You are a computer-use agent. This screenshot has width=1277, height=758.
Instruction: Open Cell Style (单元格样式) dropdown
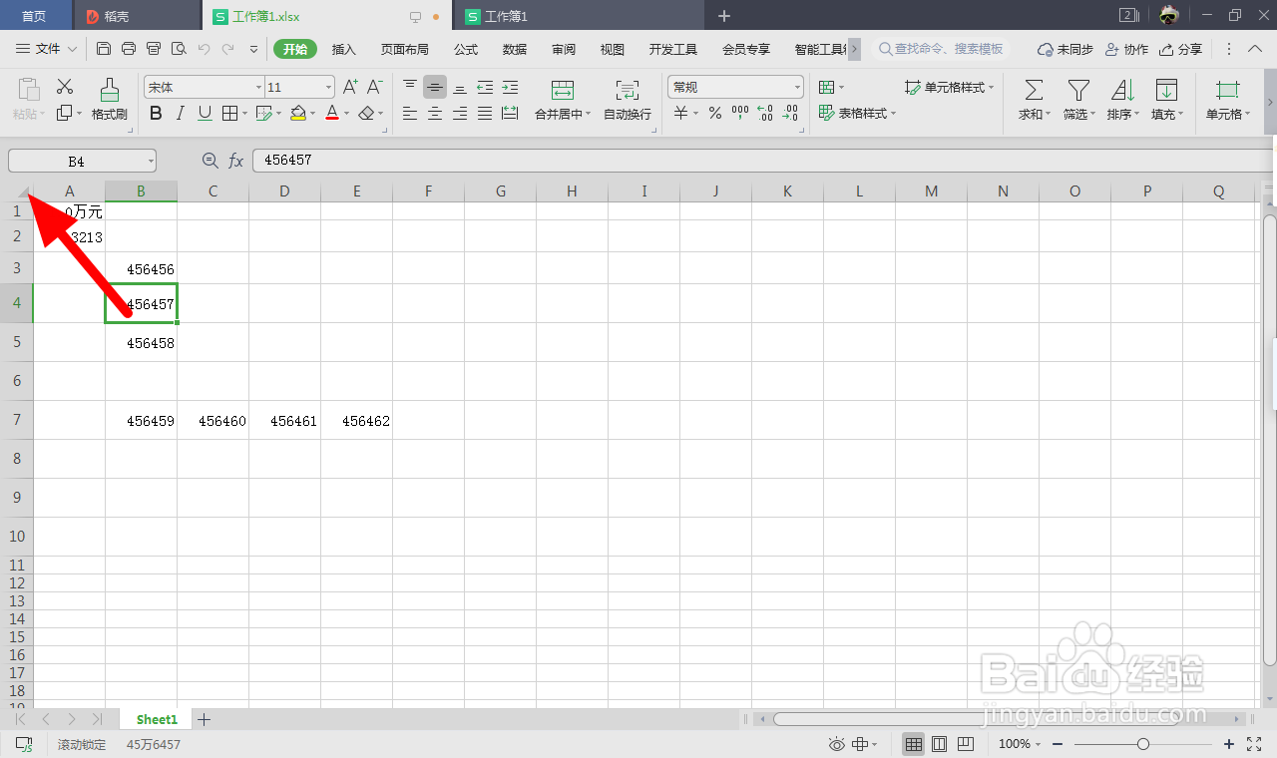(950, 88)
